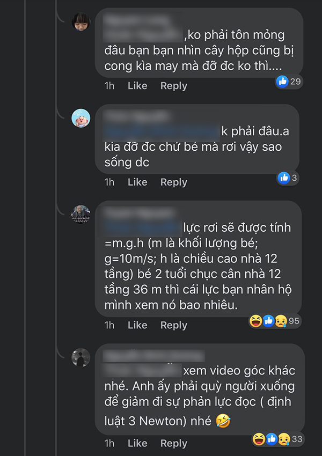Click Reply under the physics formula comment

coord(173,325)
